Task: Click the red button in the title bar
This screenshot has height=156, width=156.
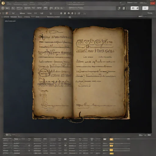Action: point(152,3)
